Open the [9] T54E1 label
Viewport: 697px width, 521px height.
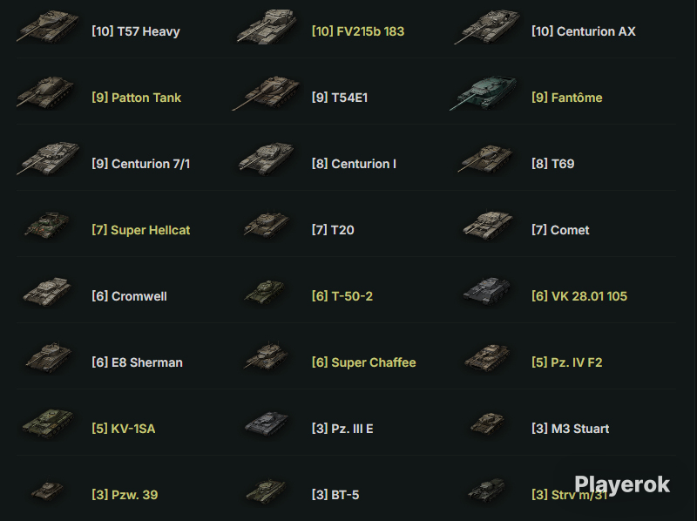(340, 98)
